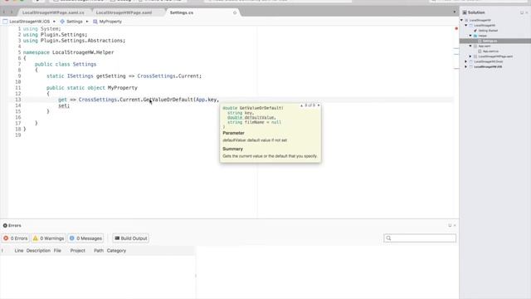This screenshot has width=531, height=299.
Task: Select Getting Started in solution tree
Action: (x=488, y=31)
